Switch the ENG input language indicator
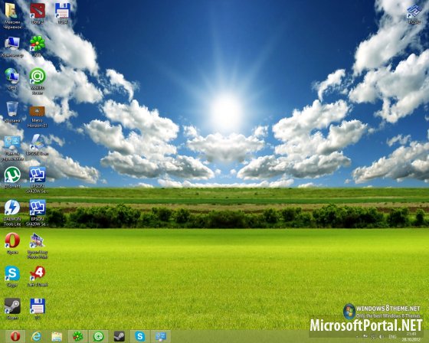The image size is (429, 343). (x=392, y=336)
